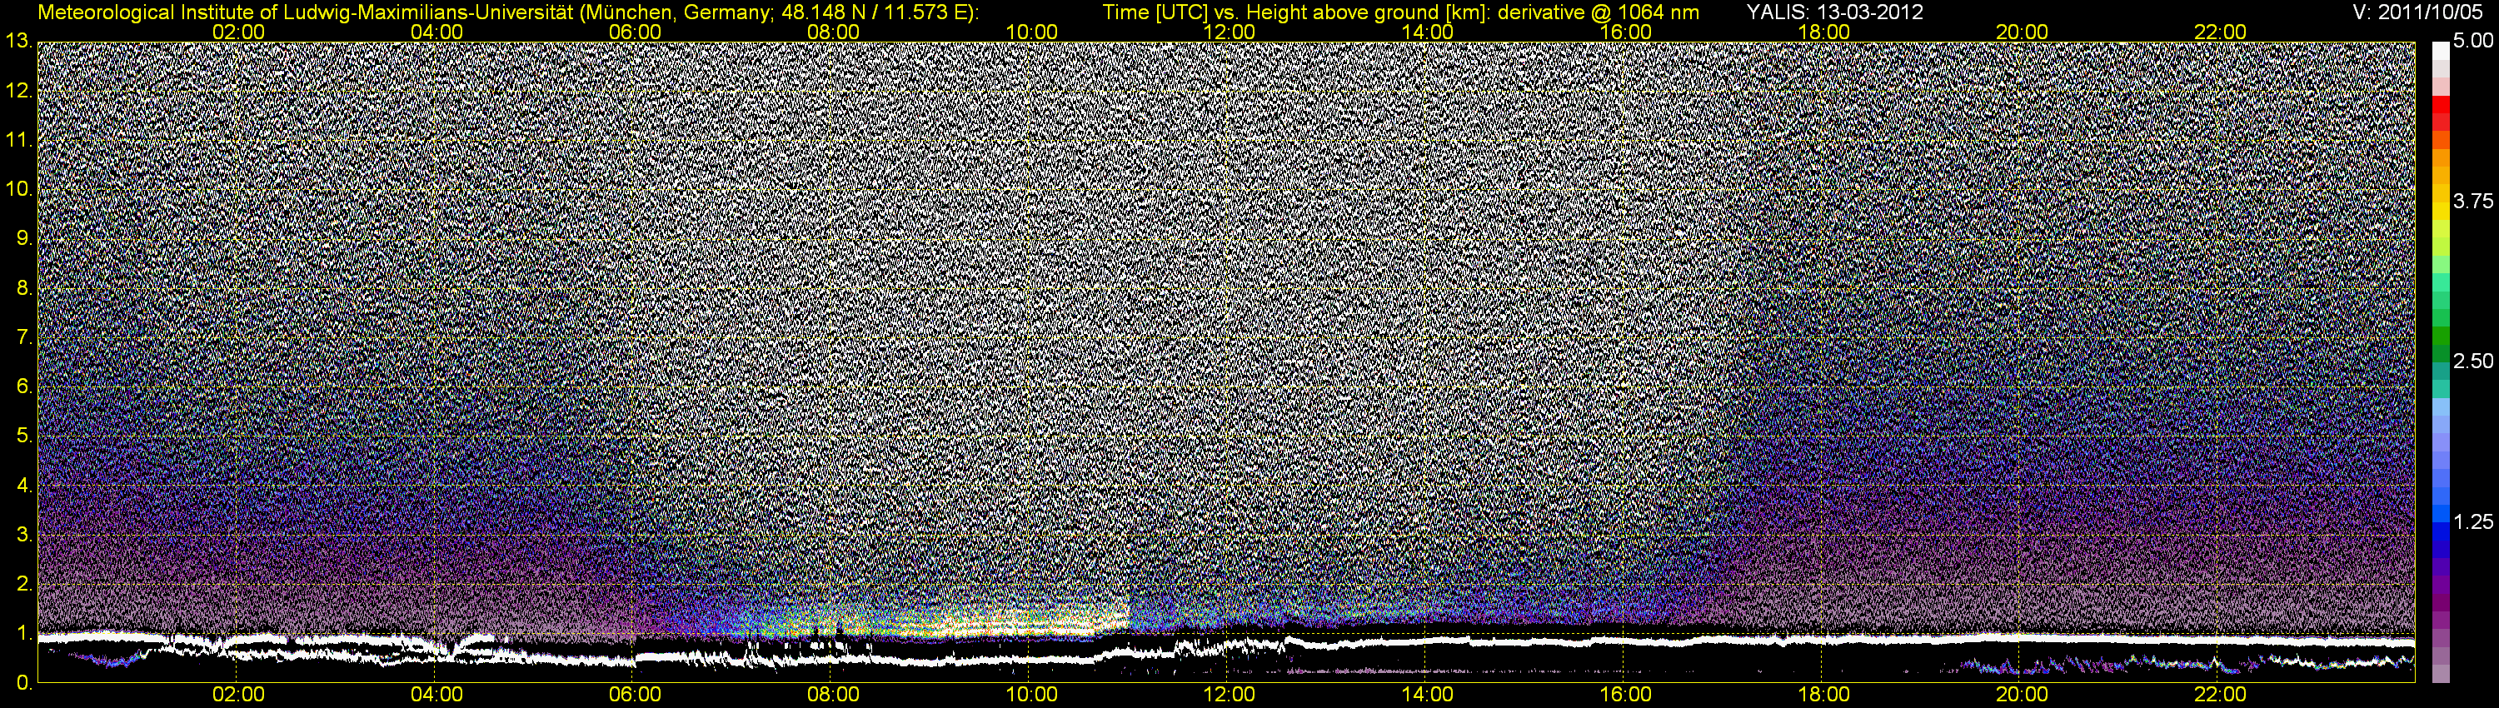Click the 20:00 label on the bottom time axis
The width and height of the screenshot is (2499, 708).
pyautogui.click(x=2022, y=695)
